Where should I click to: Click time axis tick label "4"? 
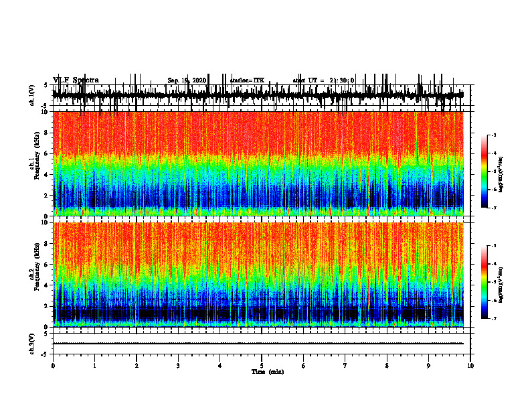click(219, 366)
